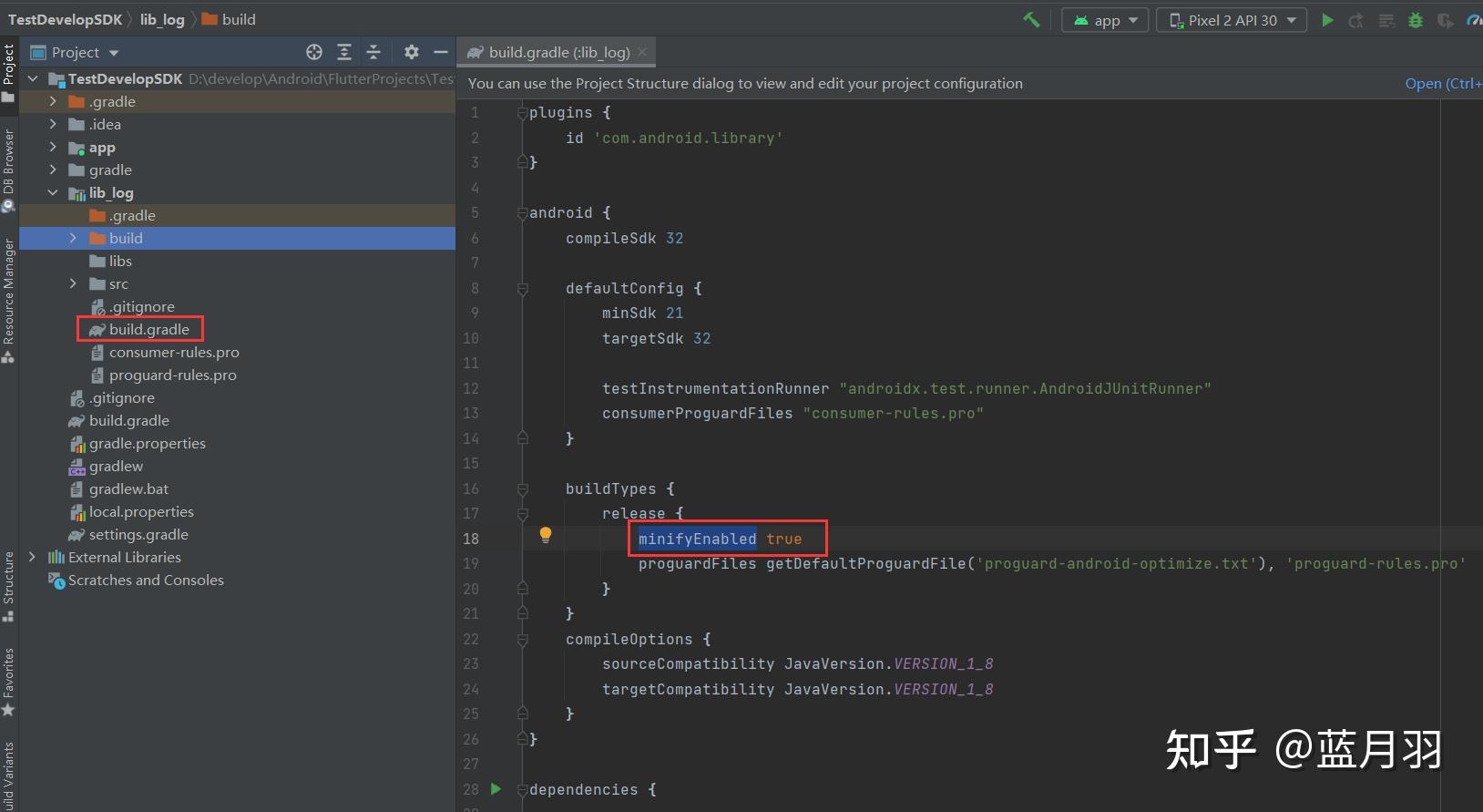1483x812 pixels.
Task: Expand the app module
Action: (x=53, y=147)
